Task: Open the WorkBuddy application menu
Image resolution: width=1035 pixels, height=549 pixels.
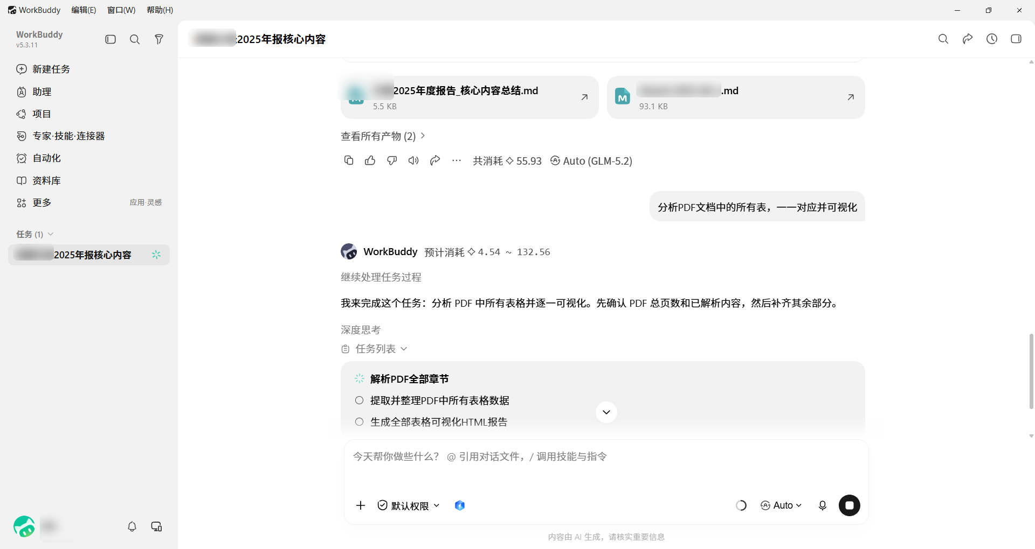Action: coord(34,10)
